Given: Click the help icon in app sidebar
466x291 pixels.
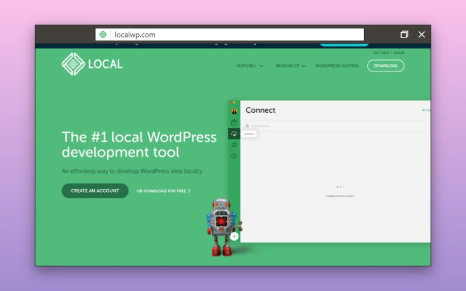Looking at the screenshot, I should point(234,156).
